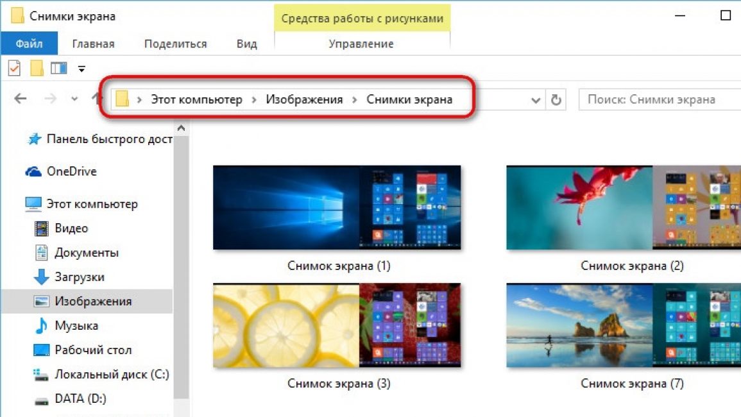Expand the chevron after Этот компьютер in path

254,99
